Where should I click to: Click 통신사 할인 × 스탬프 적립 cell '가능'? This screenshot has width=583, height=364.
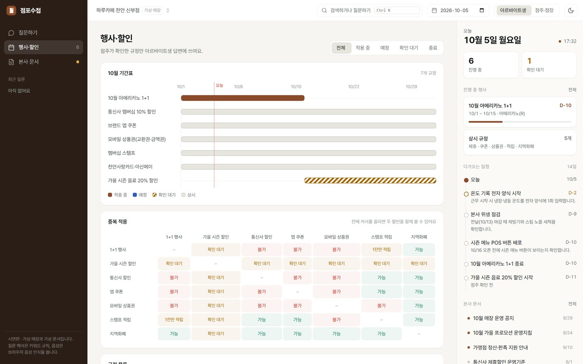click(x=381, y=277)
